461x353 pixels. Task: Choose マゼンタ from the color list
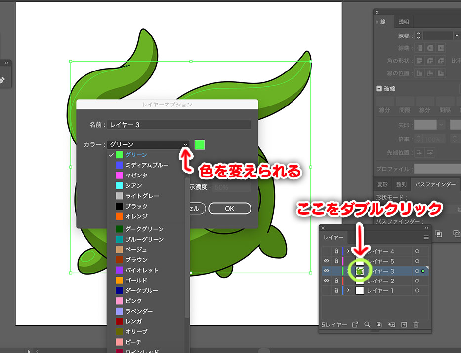click(132, 176)
